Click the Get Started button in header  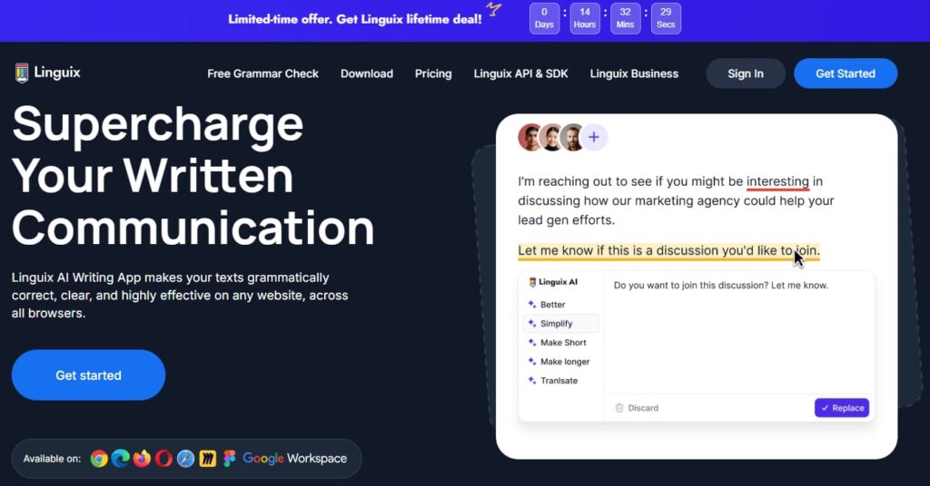click(846, 73)
